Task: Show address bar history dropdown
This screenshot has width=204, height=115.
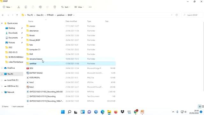Action: click(171, 15)
